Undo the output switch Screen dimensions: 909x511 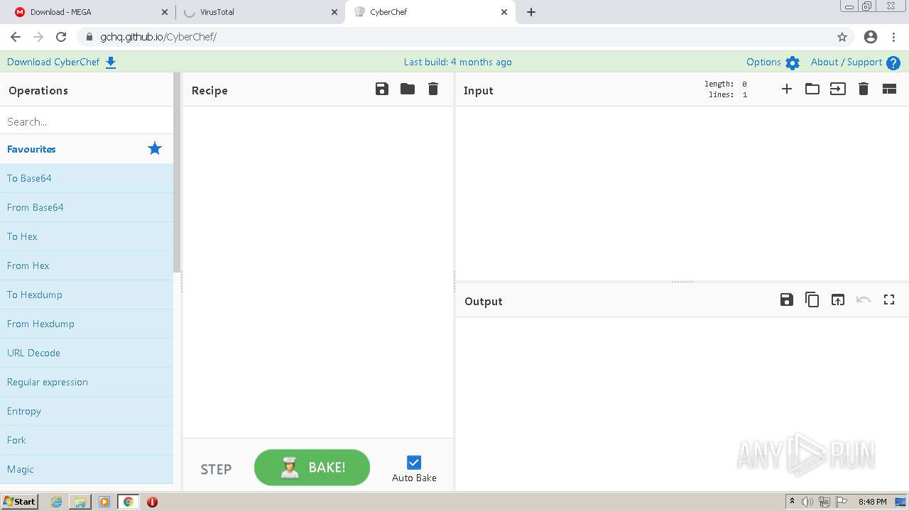(864, 300)
